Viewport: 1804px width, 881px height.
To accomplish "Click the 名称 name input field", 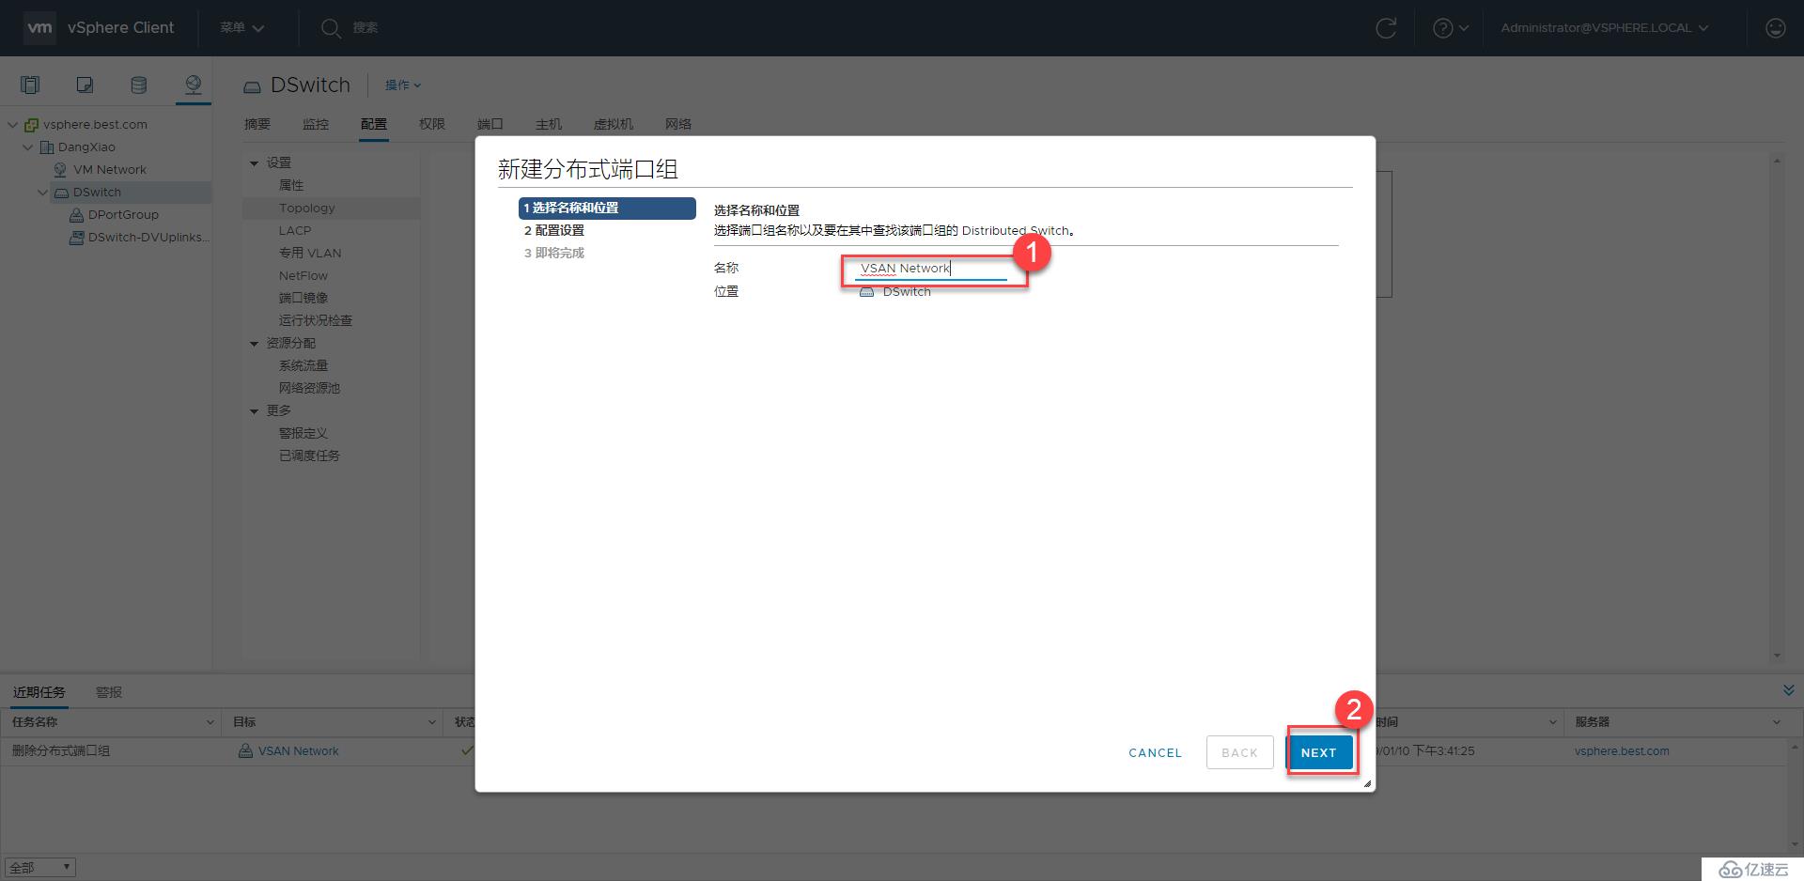I will 931,269.
